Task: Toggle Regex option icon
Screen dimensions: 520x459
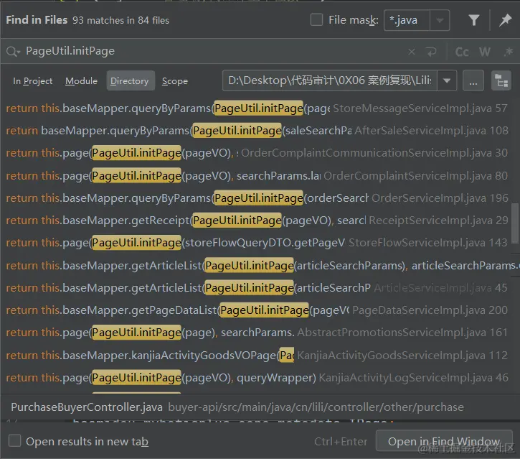Action: (509, 52)
